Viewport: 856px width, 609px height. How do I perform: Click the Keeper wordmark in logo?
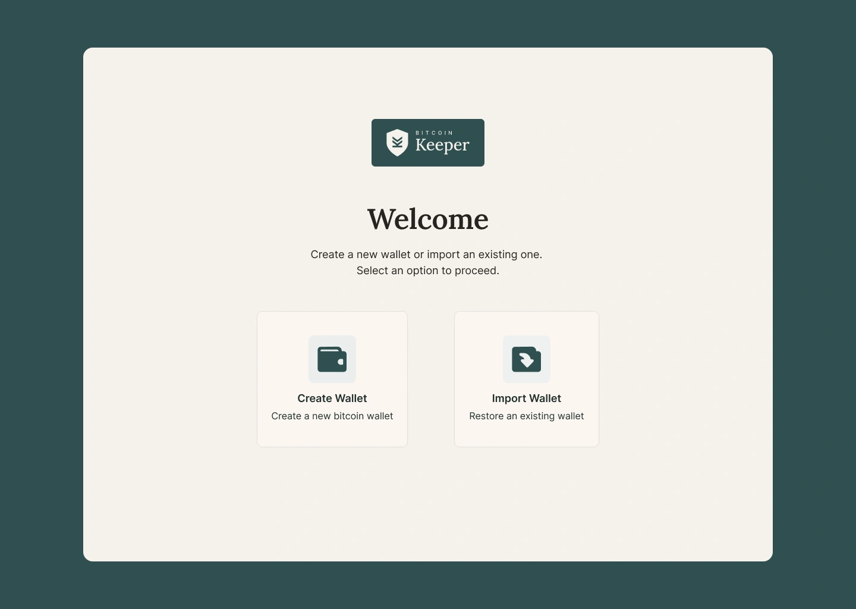point(442,145)
